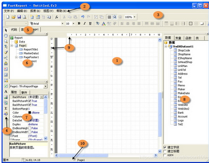
Task: Click the font settings icon
Action: tap(98, 24)
